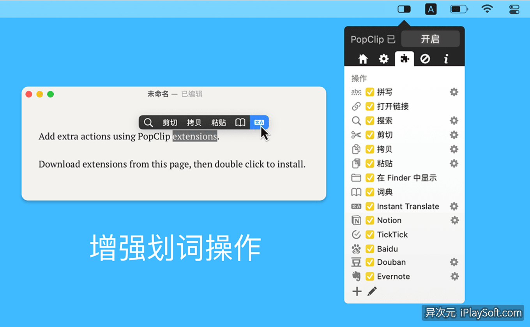The height and width of the screenshot is (327, 530).
Task: Click the Wi-Fi icon in the menu bar
Action: click(487, 9)
